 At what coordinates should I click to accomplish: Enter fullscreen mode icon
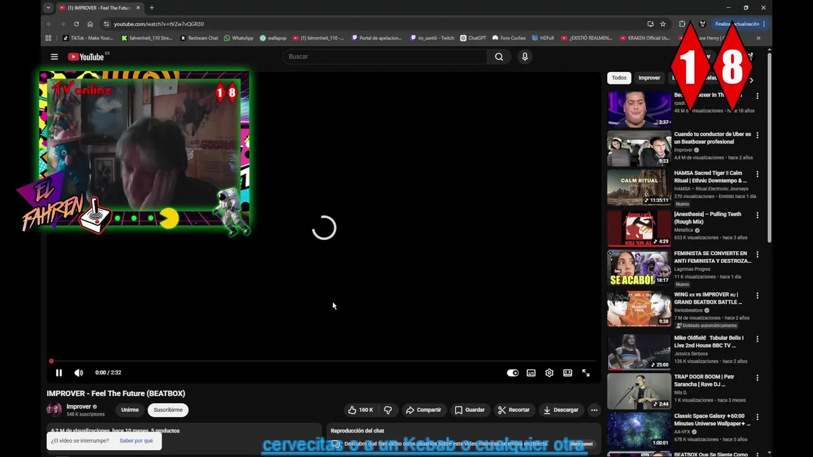tap(586, 373)
